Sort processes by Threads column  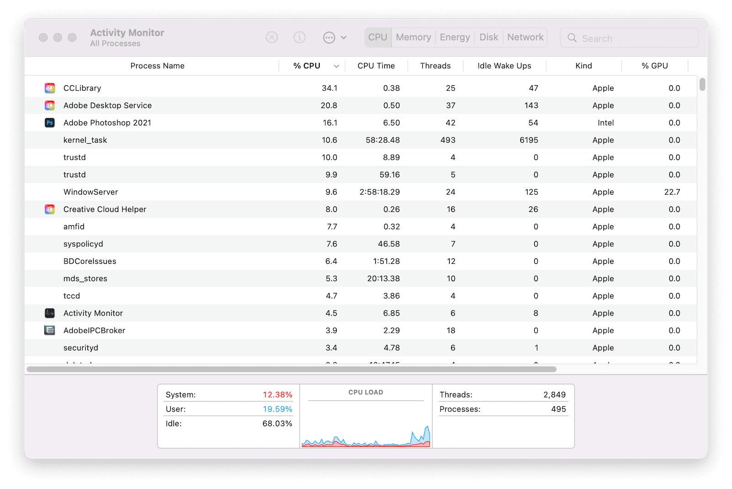pyautogui.click(x=435, y=65)
